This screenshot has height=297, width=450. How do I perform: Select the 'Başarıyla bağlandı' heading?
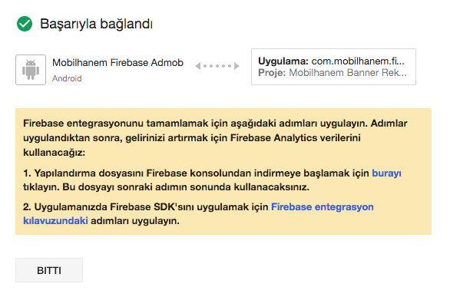click(96, 24)
